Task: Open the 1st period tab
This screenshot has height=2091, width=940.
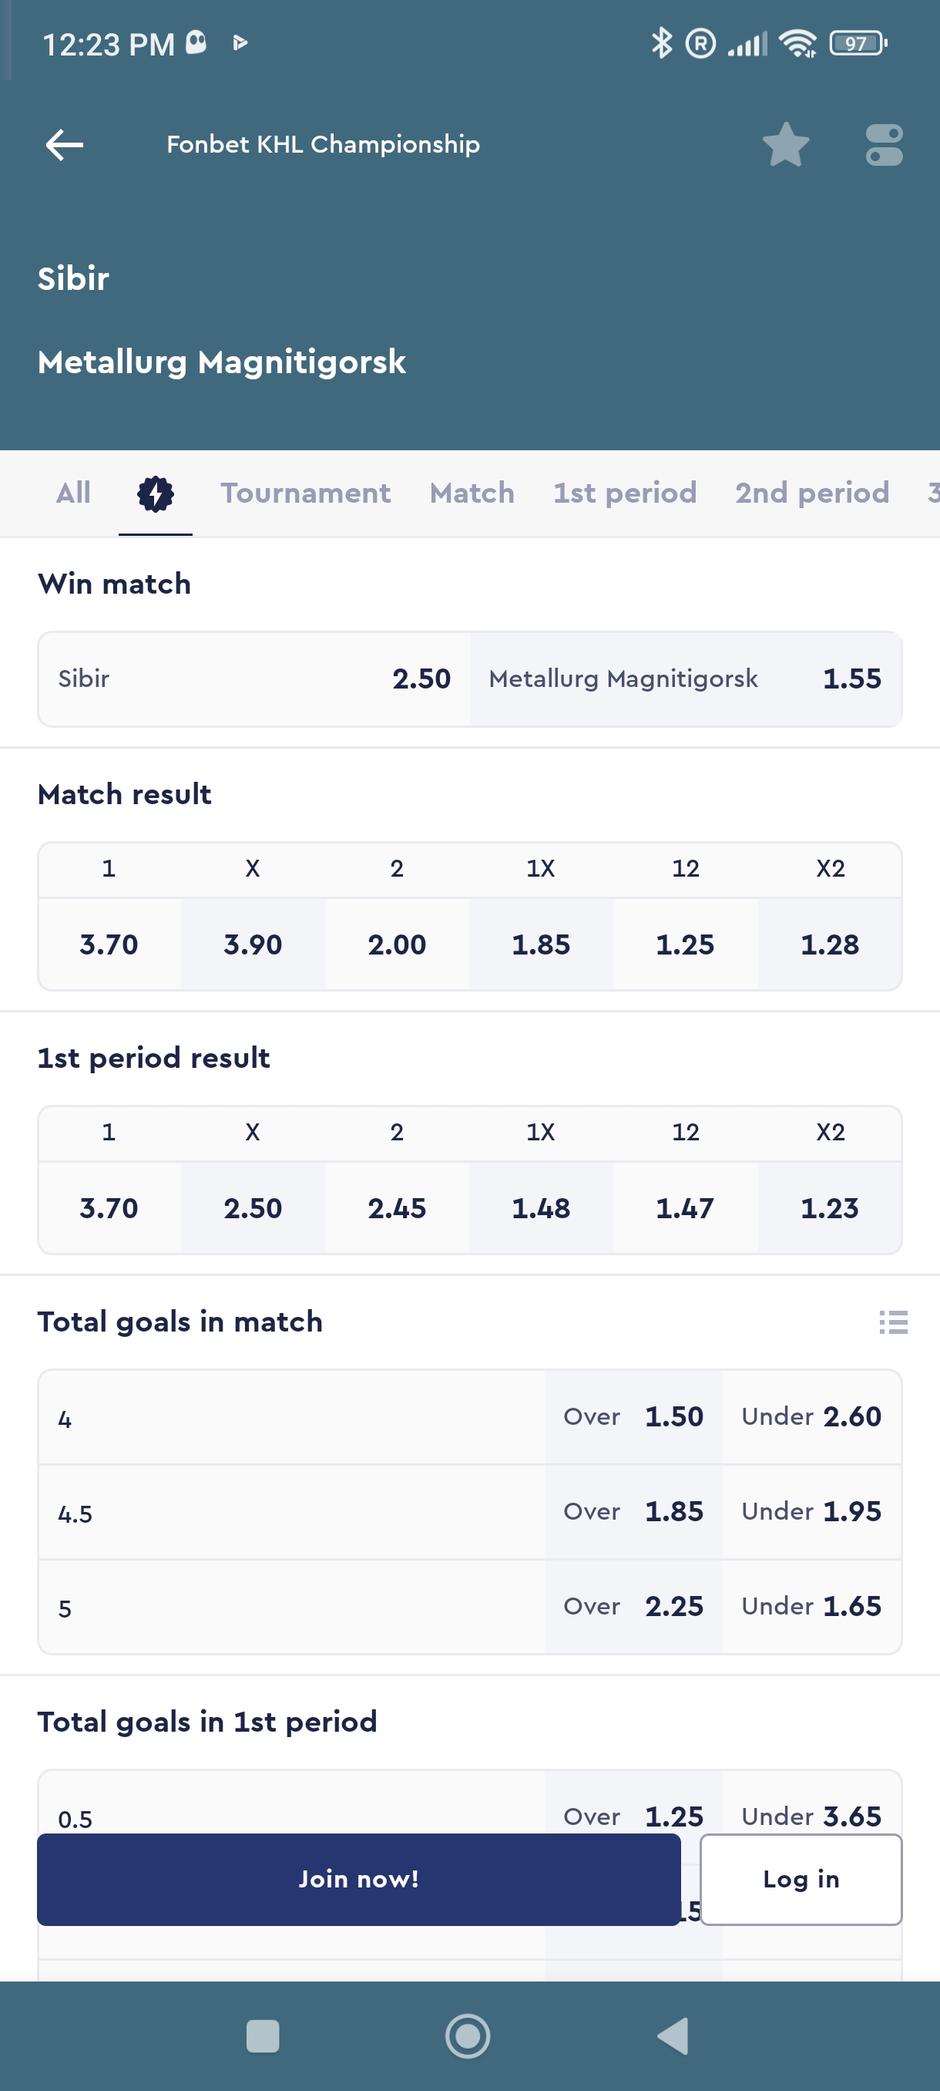Action: click(x=625, y=493)
